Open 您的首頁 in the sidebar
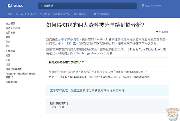The width and height of the screenshot is (180, 121). (11, 33)
